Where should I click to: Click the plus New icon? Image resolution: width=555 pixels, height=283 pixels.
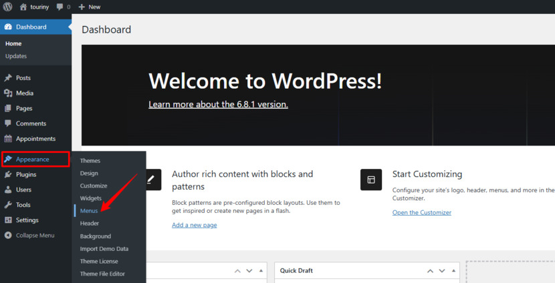[82, 7]
